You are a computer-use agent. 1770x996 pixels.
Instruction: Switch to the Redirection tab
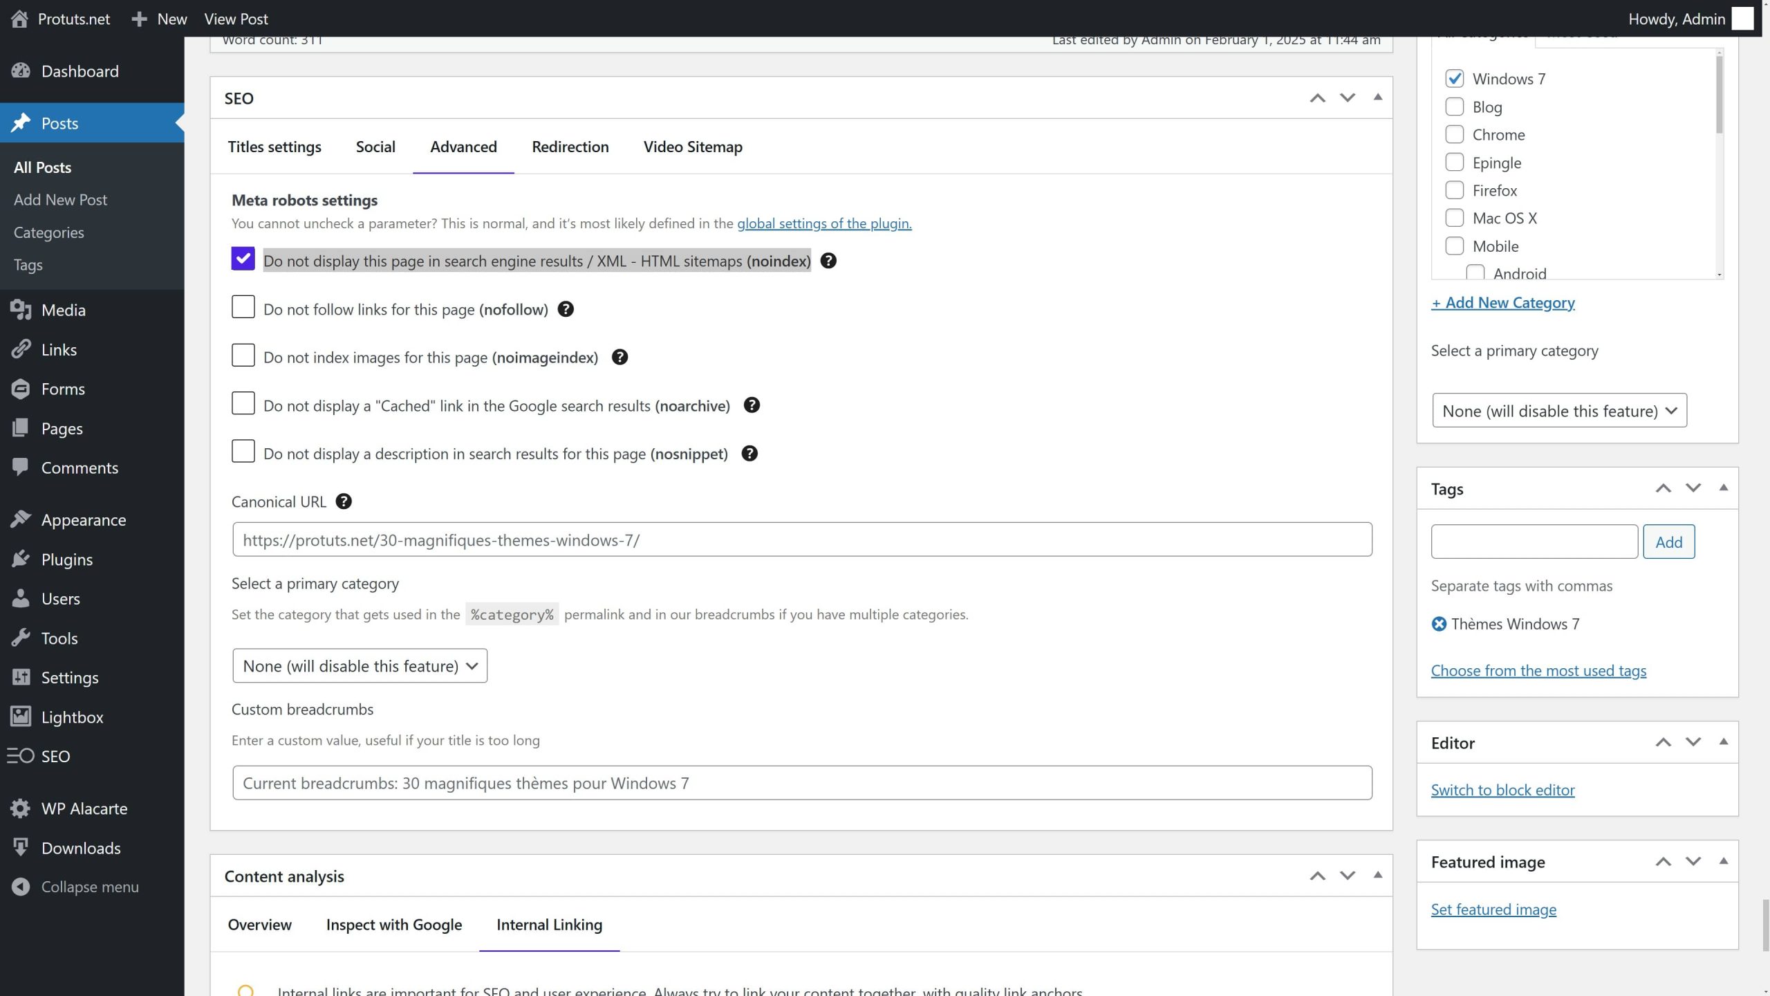pos(570,147)
